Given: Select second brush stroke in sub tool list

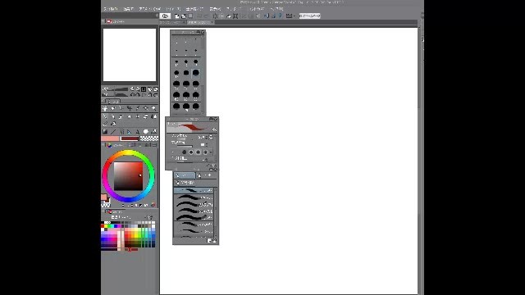Looking at the screenshot, I should click(x=194, y=197).
